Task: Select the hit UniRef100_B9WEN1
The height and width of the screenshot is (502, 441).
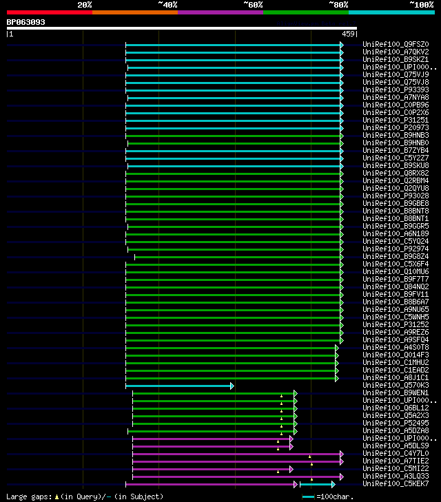Action: tap(396, 393)
